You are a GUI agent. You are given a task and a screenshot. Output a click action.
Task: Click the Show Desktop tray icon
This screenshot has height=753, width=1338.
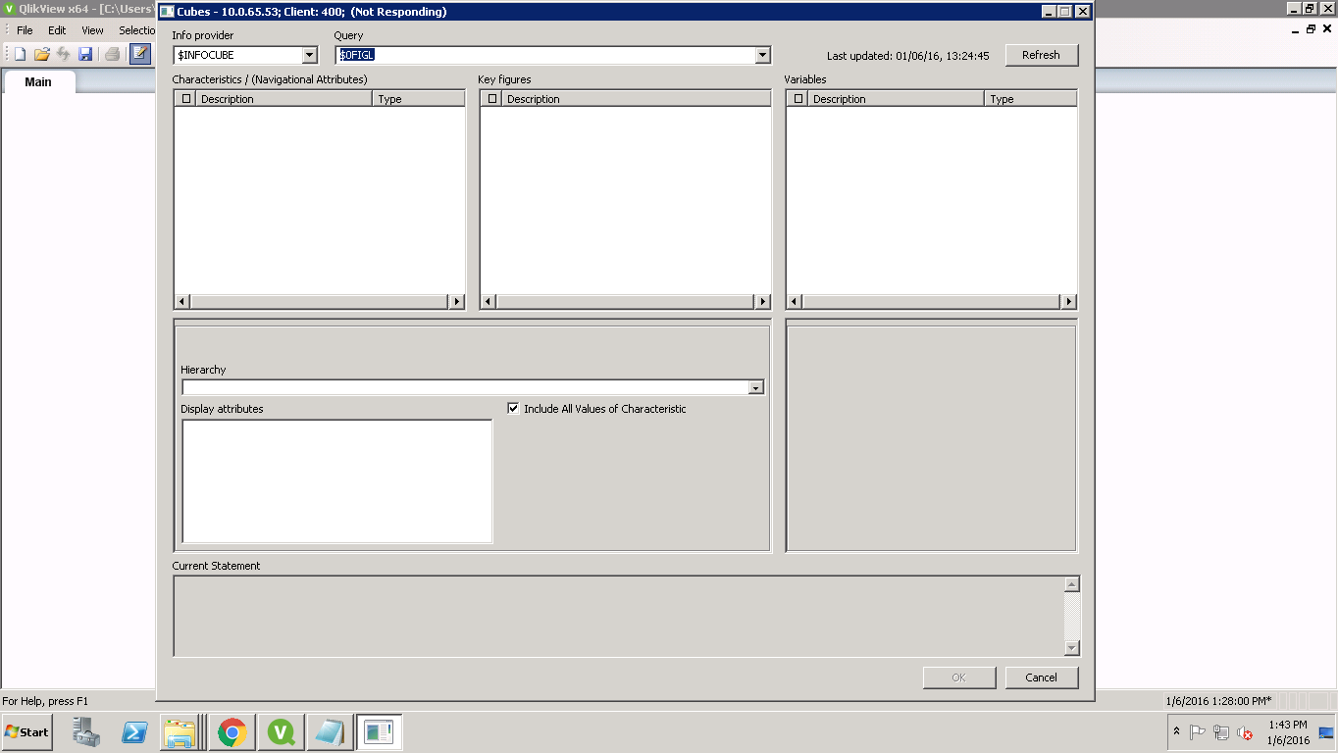click(1326, 732)
